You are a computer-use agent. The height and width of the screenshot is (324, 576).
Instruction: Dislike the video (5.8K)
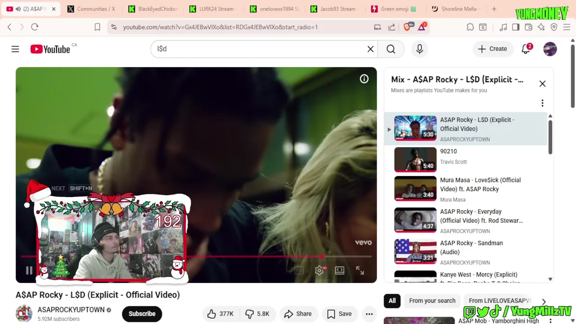coord(257,314)
